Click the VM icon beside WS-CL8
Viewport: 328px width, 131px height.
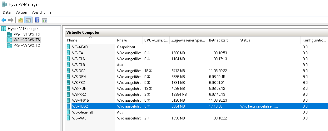(x=68, y=65)
